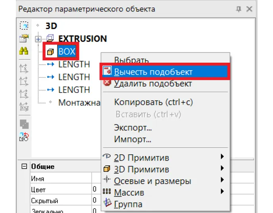This screenshot has height=213, width=273.
Task: Click the node icon next to 3D root
Action: (x=38, y=25)
